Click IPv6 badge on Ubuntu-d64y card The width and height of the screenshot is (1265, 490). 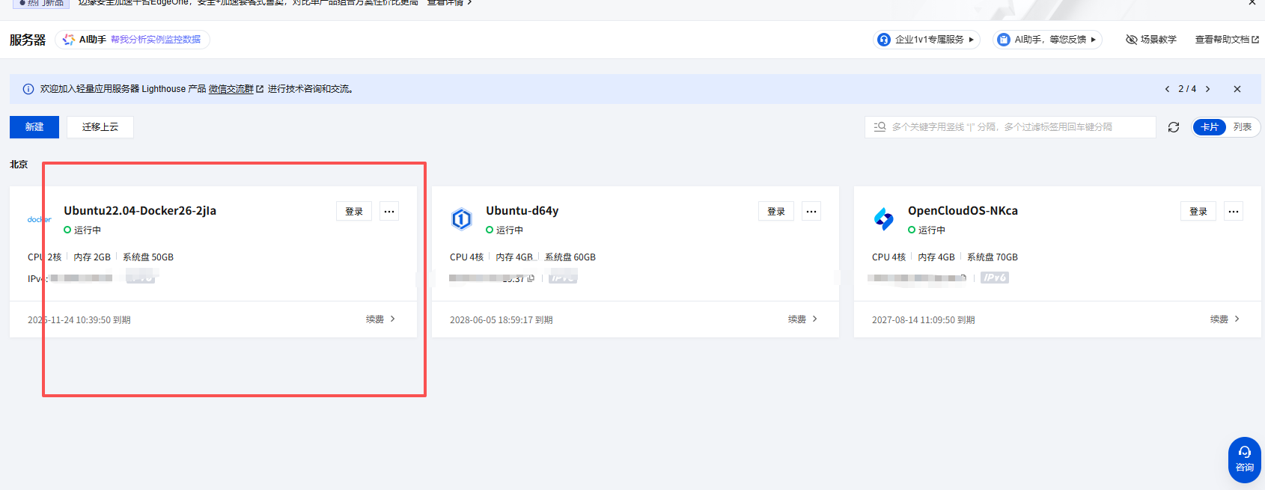[x=563, y=278]
